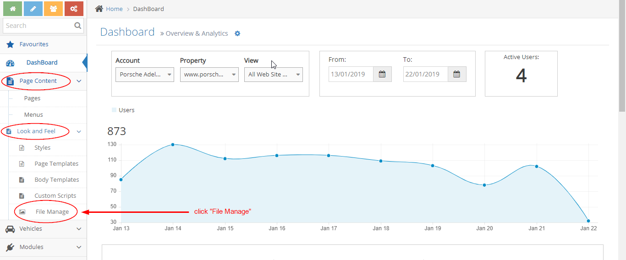
Task: Open the From date calendar picker
Action: tap(382, 74)
